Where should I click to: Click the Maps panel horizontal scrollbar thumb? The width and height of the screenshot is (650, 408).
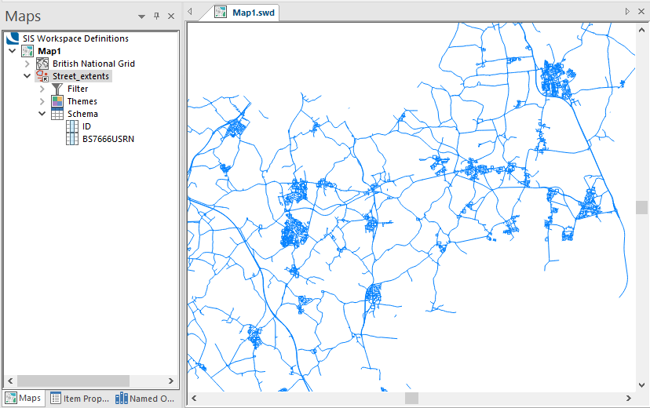[73, 381]
